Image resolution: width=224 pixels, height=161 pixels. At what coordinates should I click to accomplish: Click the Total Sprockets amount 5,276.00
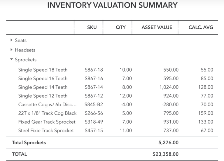point(168,143)
